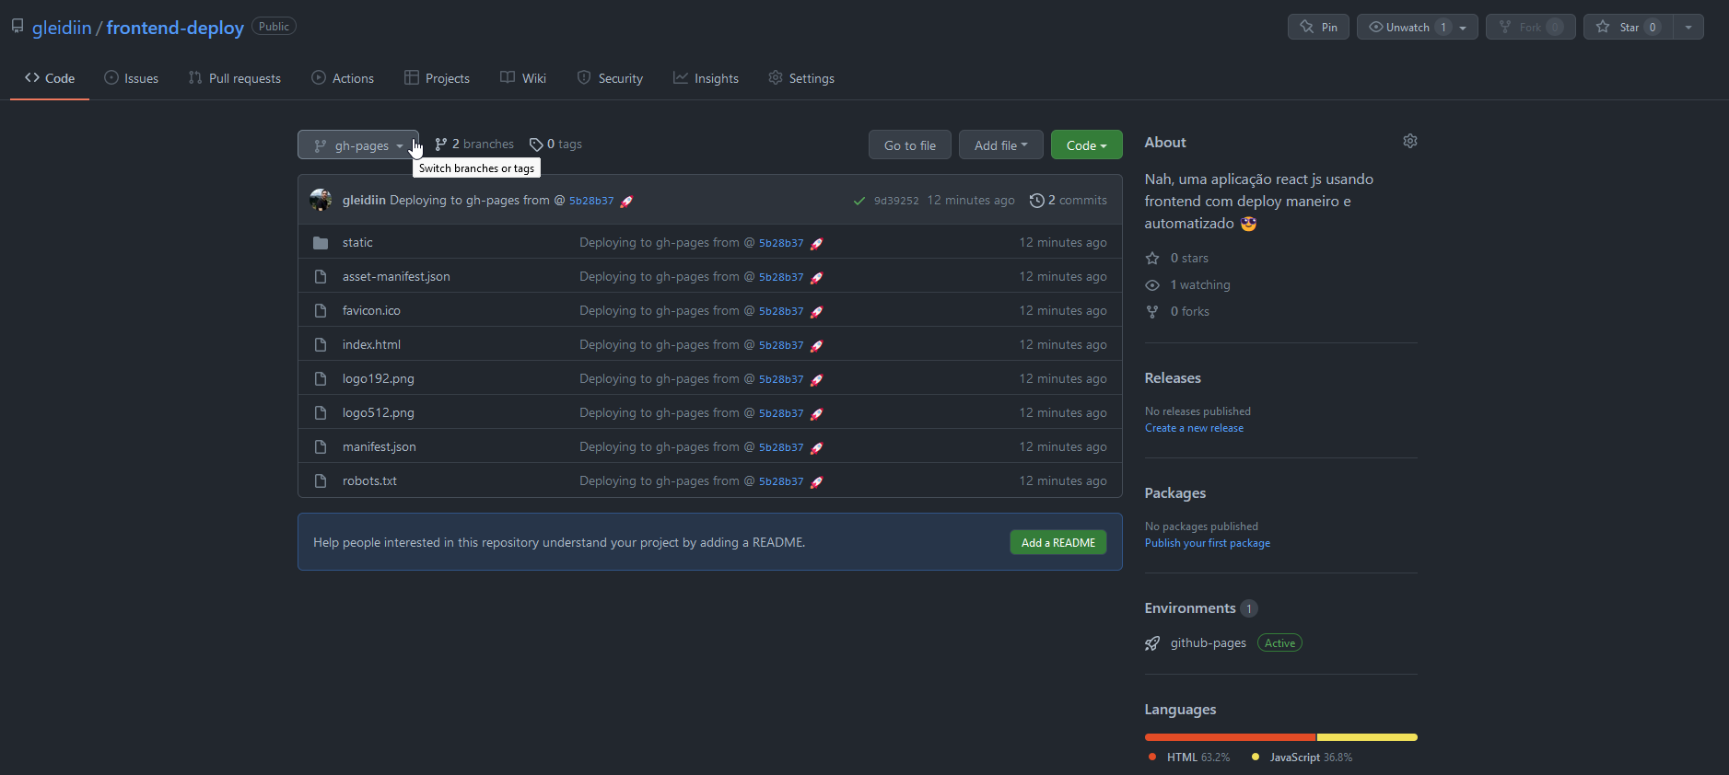Open the Pull requests tab
The width and height of the screenshot is (1729, 775).
[x=234, y=78]
